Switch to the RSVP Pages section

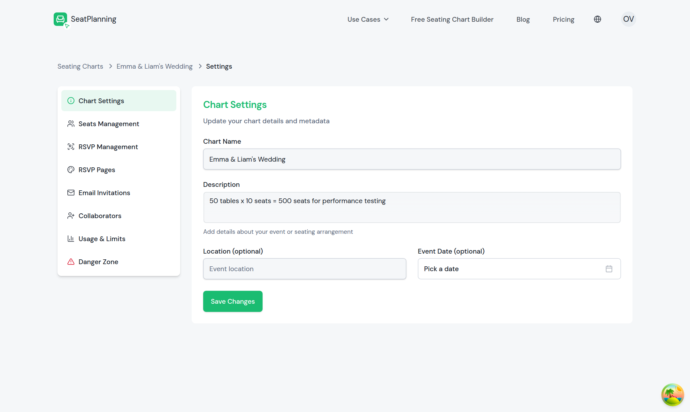click(119, 170)
